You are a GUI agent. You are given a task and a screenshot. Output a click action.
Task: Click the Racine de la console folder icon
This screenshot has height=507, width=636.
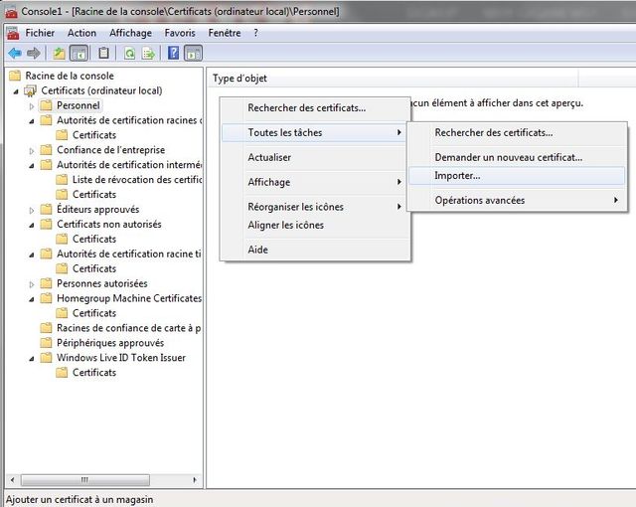click(15, 76)
